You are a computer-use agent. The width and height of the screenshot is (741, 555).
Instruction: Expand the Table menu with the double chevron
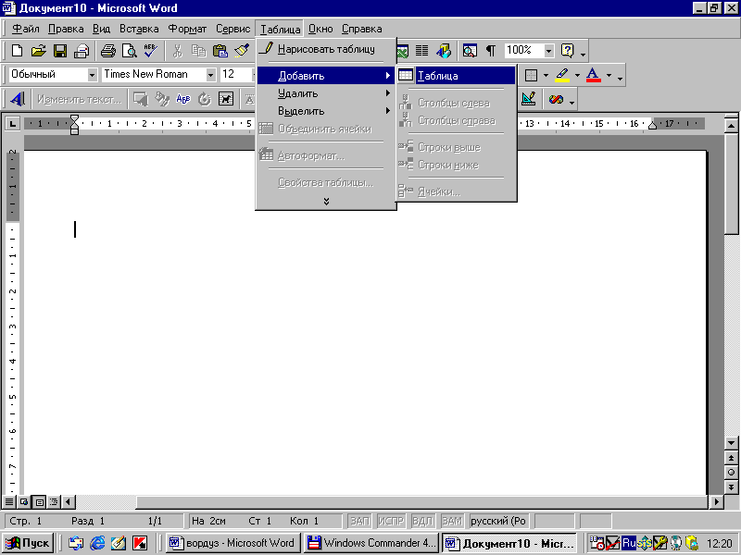coord(326,201)
